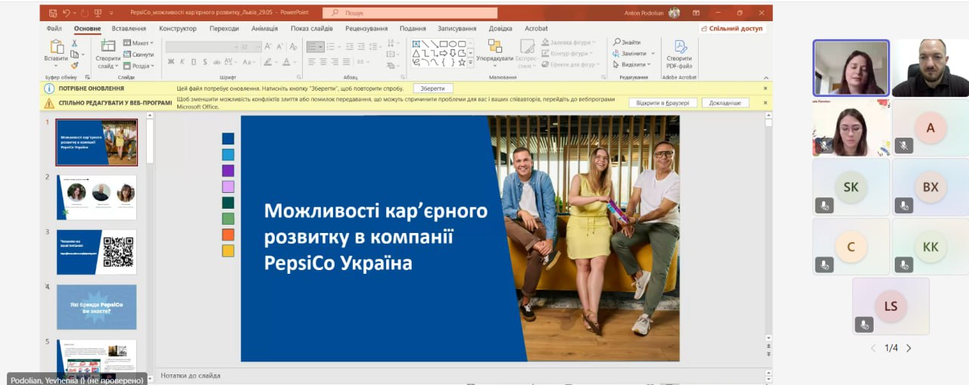Increase font size

point(268,46)
